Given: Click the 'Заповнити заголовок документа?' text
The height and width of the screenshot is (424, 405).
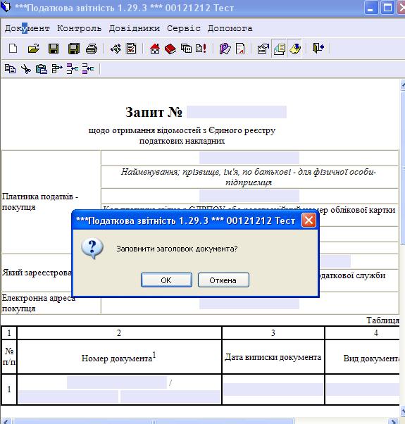Looking at the screenshot, I should click(x=177, y=249).
